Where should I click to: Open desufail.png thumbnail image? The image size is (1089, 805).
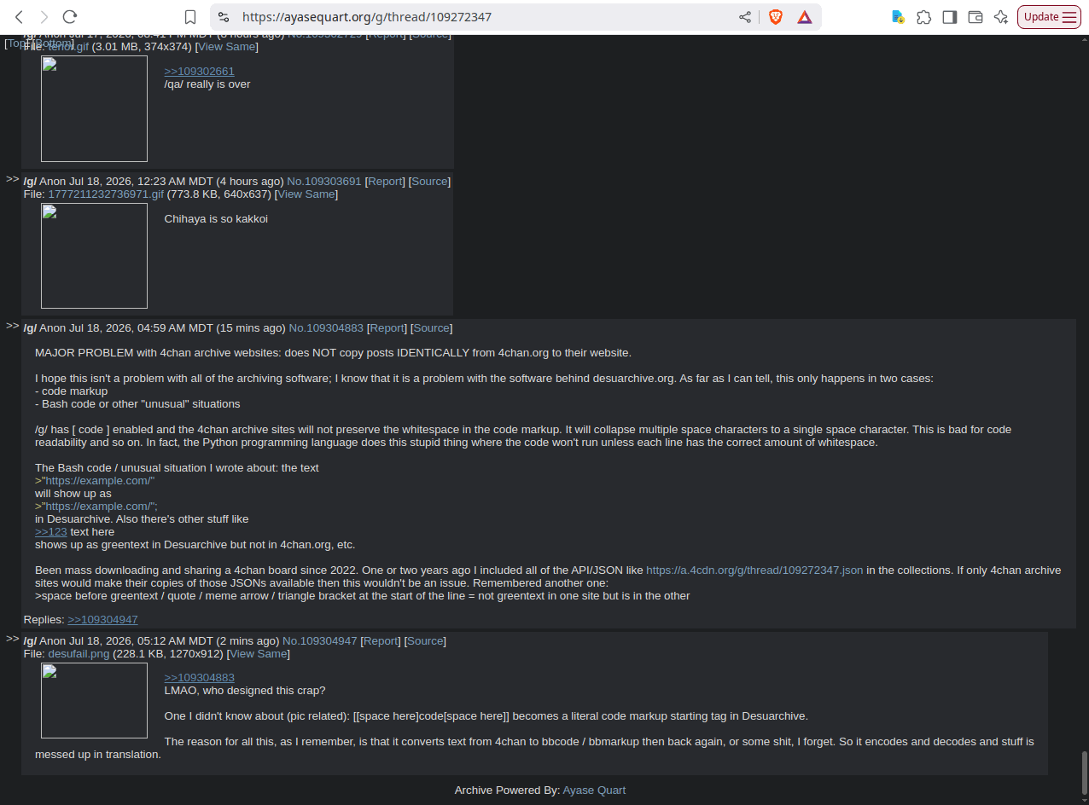coord(94,701)
